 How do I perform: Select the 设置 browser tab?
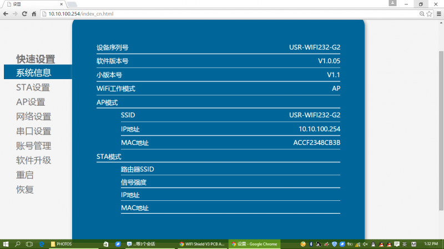(34, 4)
